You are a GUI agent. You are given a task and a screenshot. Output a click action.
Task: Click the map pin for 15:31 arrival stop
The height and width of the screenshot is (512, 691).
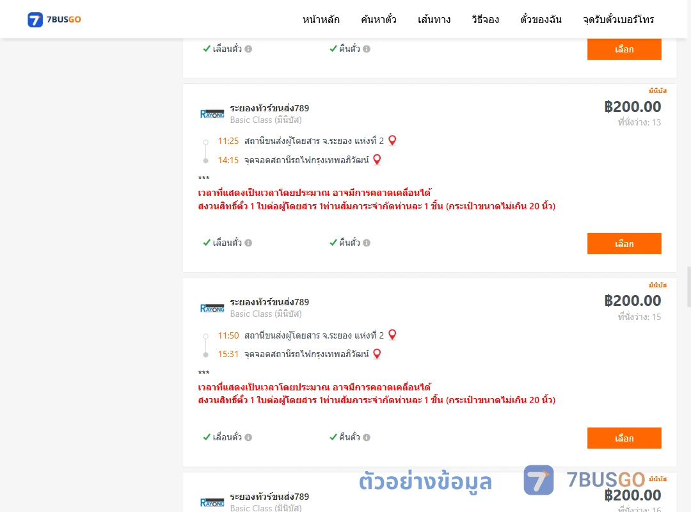point(377,354)
